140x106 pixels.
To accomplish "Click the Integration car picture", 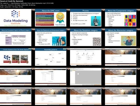I will (24, 58).
